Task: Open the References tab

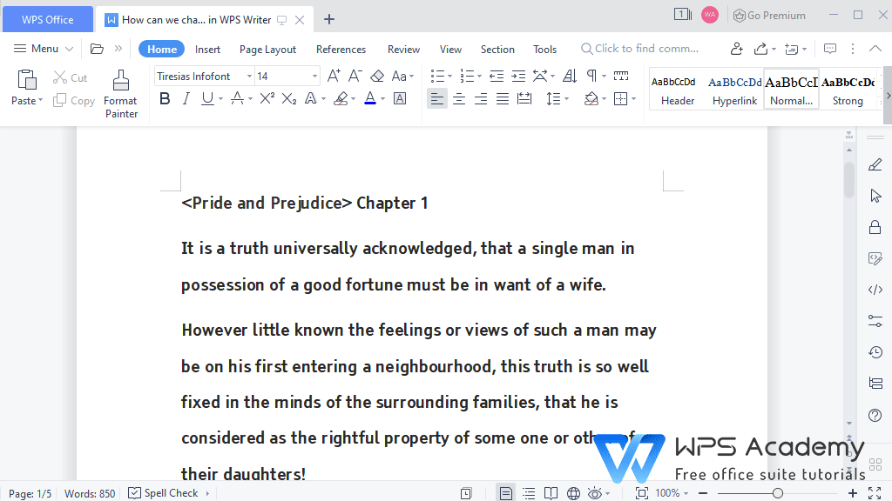Action: (x=341, y=50)
